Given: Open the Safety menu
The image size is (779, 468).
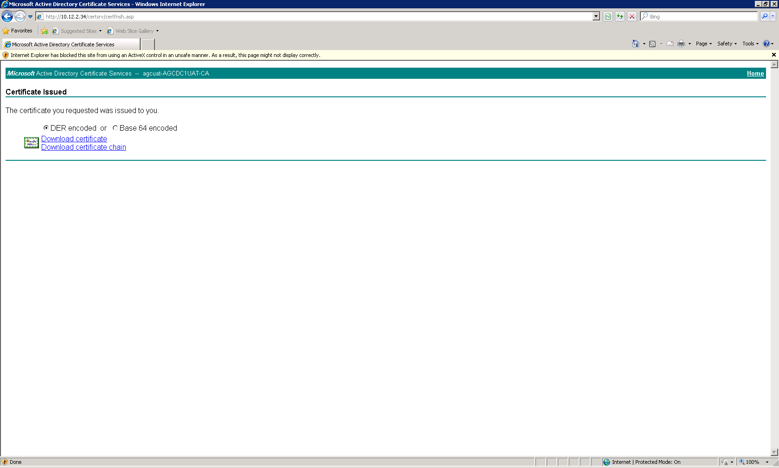Looking at the screenshot, I should tap(727, 44).
